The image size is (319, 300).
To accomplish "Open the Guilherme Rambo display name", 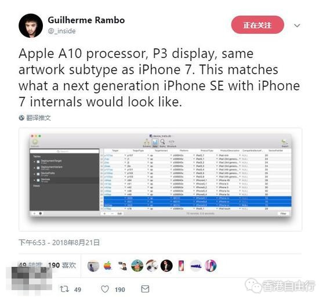I will [86, 20].
